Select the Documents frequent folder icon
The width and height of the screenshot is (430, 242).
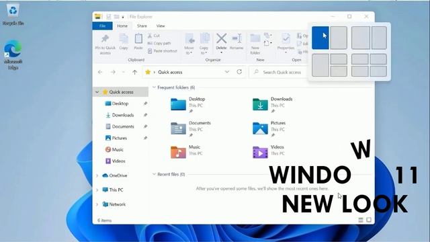[x=178, y=128]
